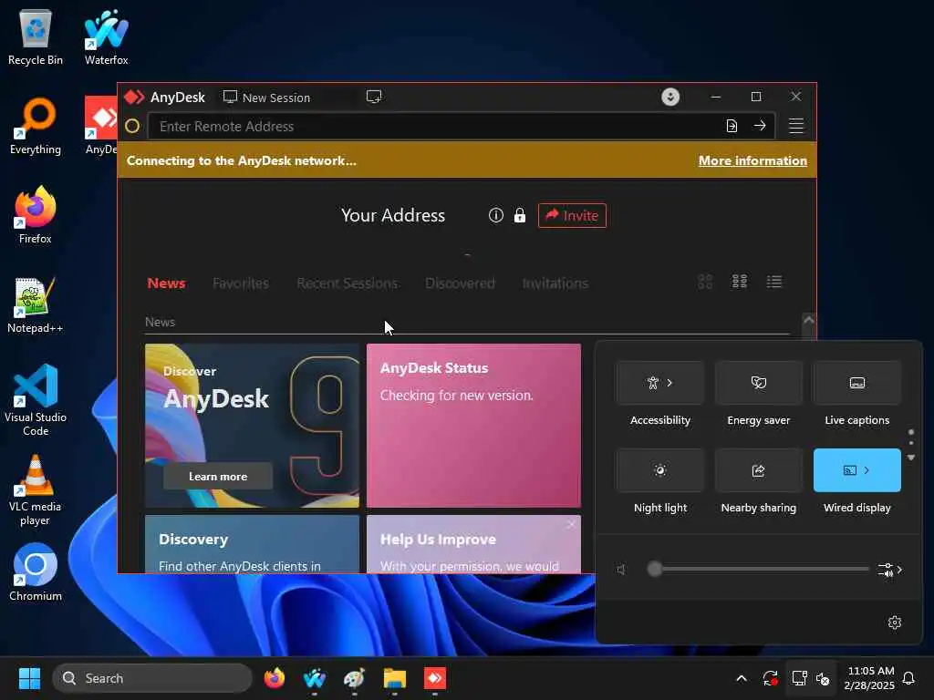Click the address info icon
The width and height of the screenshot is (934, 700).
(495, 215)
